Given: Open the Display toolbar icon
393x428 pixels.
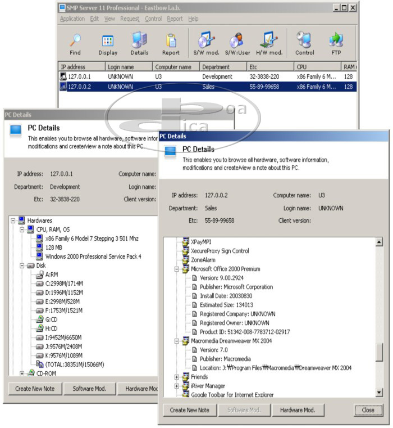Looking at the screenshot, I should pos(108,41).
